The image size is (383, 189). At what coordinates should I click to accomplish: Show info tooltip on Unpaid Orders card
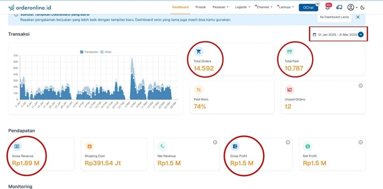click(360, 86)
